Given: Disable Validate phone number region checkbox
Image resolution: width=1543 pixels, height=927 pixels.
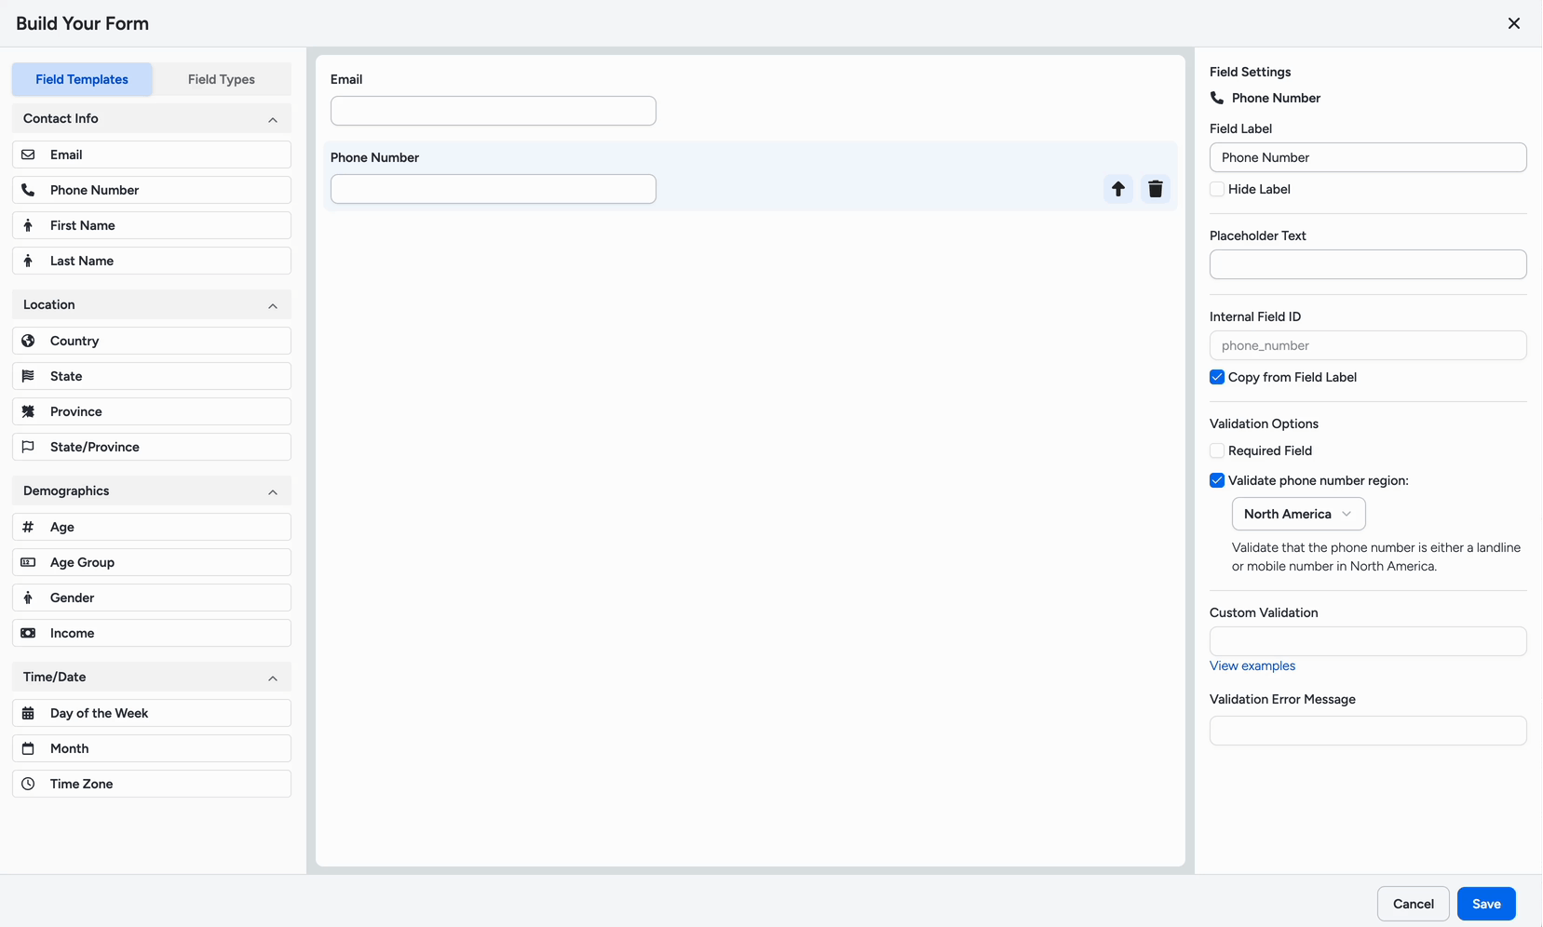Looking at the screenshot, I should tap(1217, 480).
